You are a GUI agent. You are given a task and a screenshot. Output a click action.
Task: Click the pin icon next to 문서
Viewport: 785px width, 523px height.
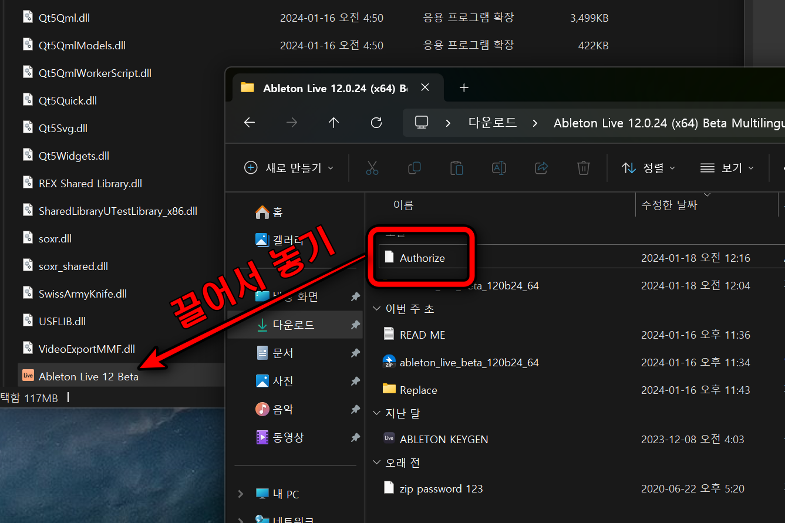coord(355,353)
